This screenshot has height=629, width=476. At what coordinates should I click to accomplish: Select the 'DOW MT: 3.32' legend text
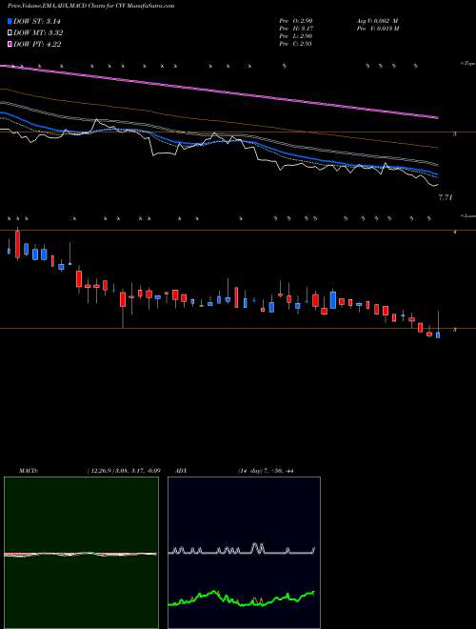pyautogui.click(x=38, y=33)
